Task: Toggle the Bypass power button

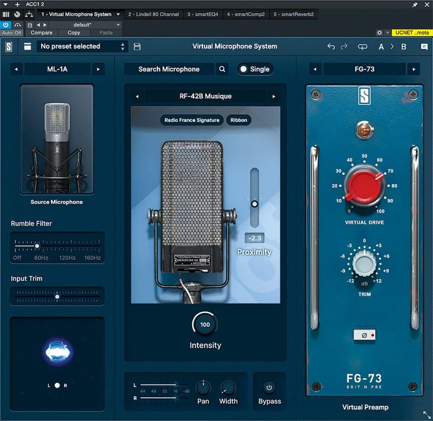Action: [x=269, y=387]
